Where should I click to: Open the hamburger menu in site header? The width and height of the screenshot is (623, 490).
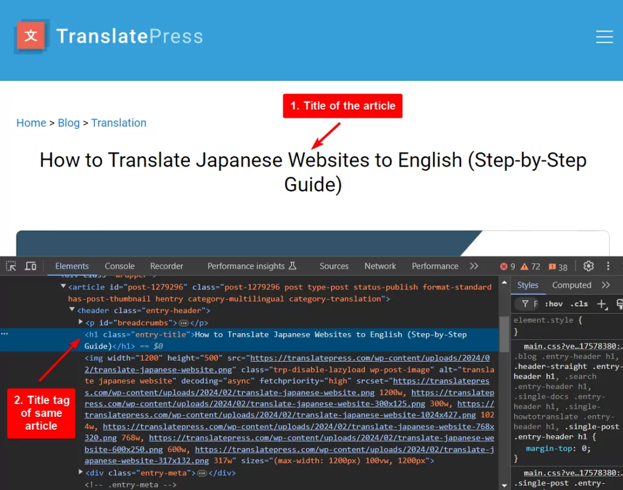604,36
